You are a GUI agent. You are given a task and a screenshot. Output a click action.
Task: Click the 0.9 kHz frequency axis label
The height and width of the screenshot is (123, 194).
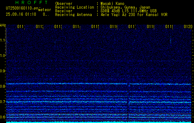(3, 71)
